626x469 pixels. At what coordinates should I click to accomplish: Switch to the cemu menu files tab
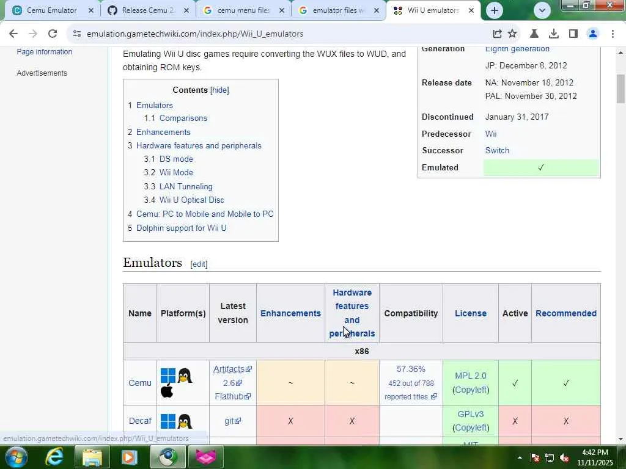pyautogui.click(x=243, y=11)
